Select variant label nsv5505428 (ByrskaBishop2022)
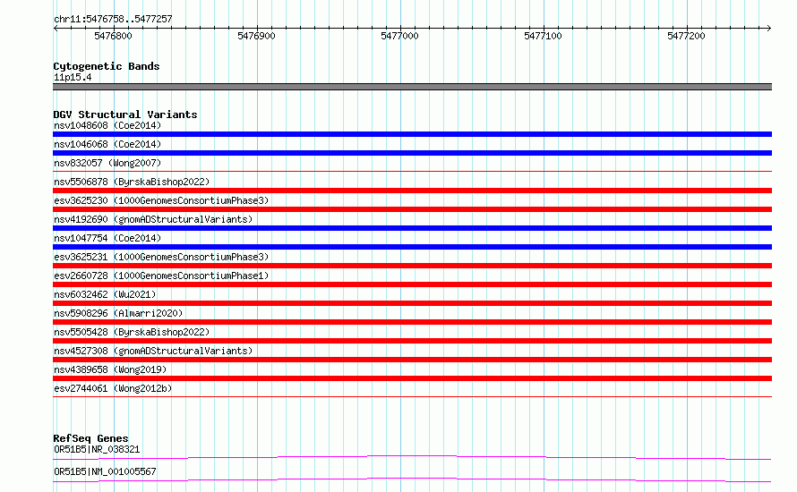The height and width of the screenshot is (492, 797). click(132, 332)
